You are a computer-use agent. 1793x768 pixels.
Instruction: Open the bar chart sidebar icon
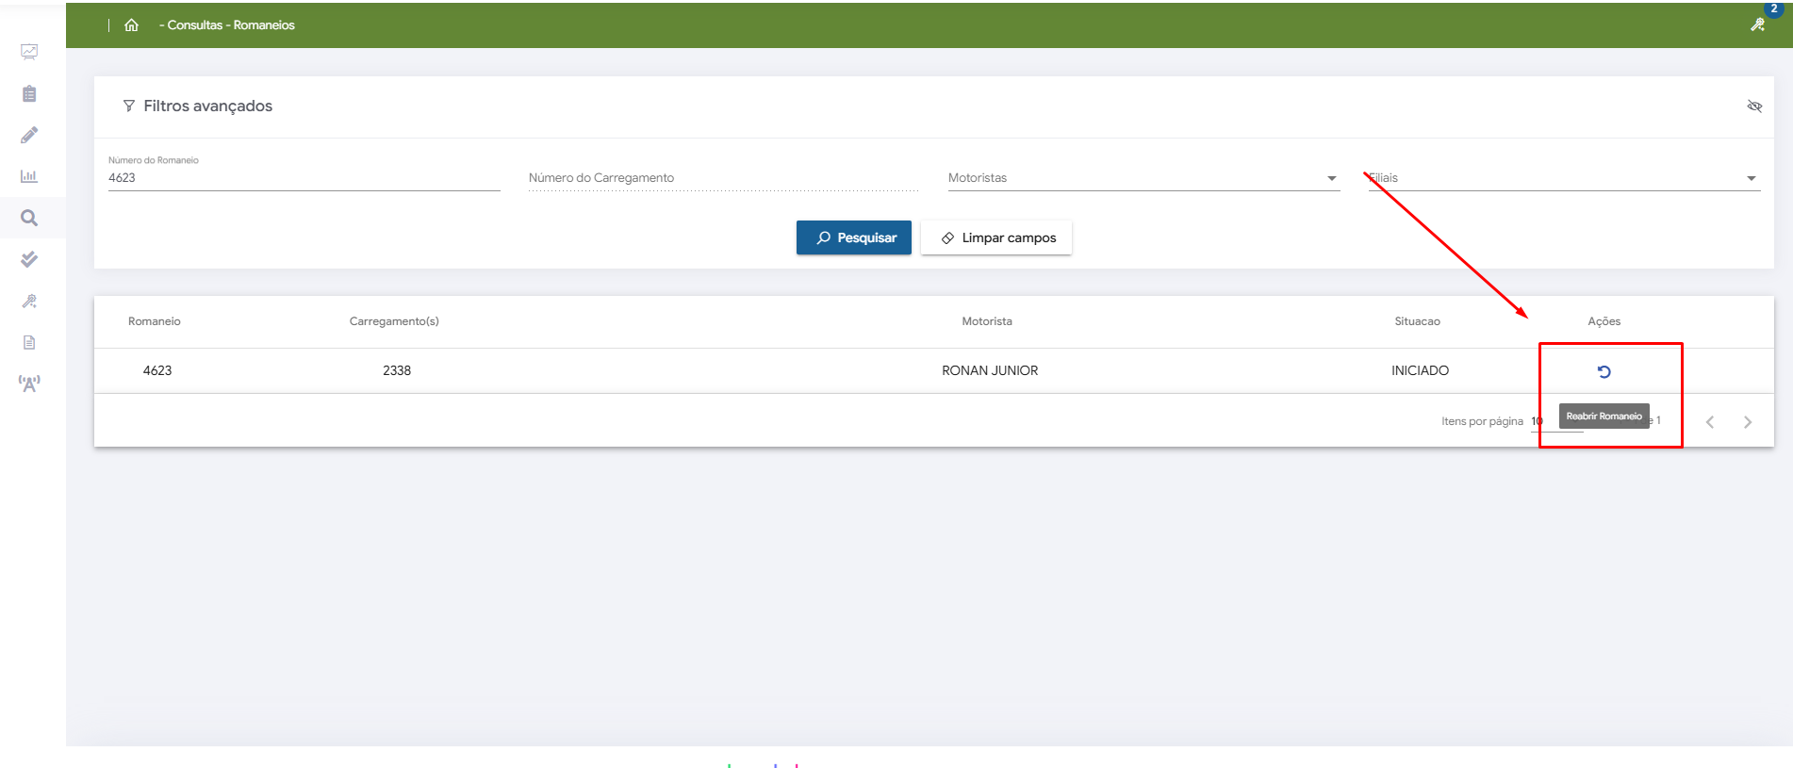click(29, 176)
